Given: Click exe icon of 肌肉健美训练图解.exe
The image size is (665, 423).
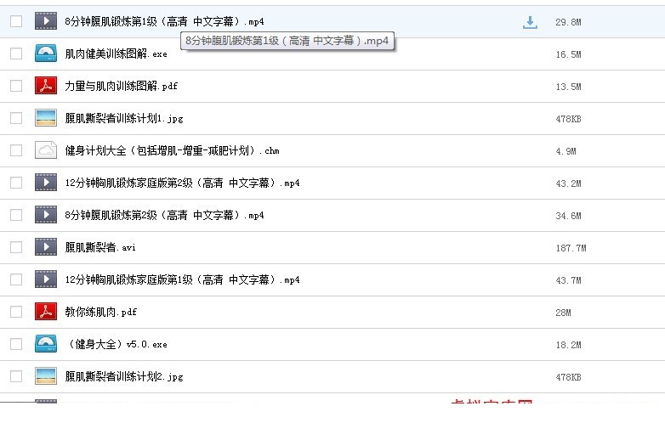Looking at the screenshot, I should [x=46, y=54].
